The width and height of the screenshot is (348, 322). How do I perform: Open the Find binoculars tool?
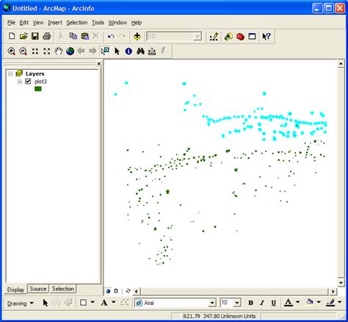coord(140,51)
